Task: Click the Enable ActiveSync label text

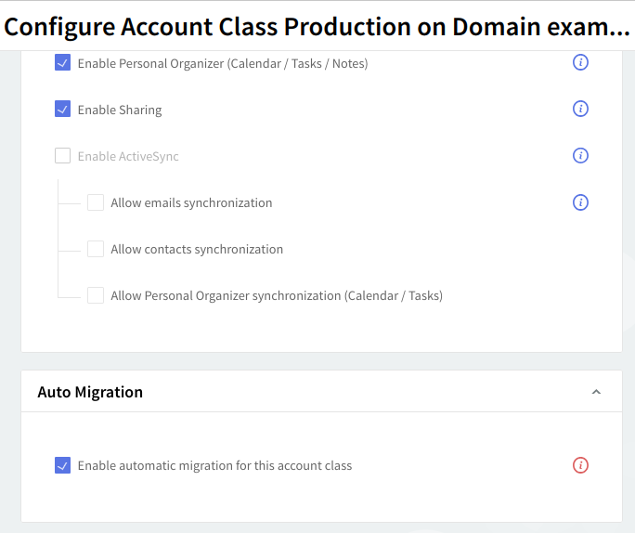Action: (128, 157)
